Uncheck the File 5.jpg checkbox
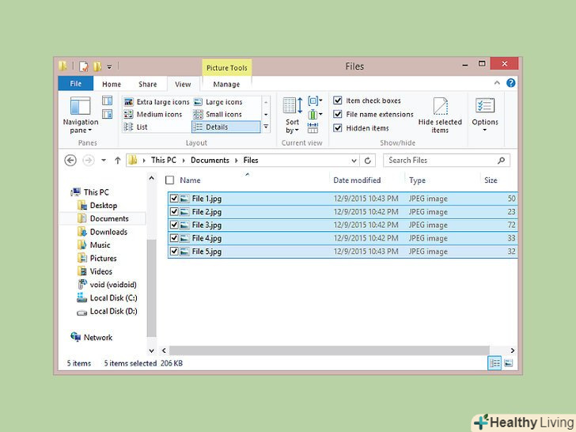 [x=174, y=252]
